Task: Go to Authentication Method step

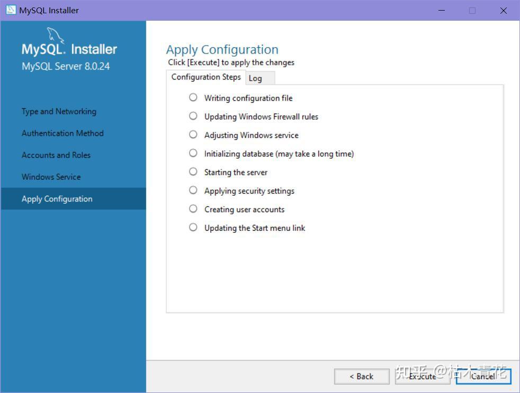Action: 62,133
